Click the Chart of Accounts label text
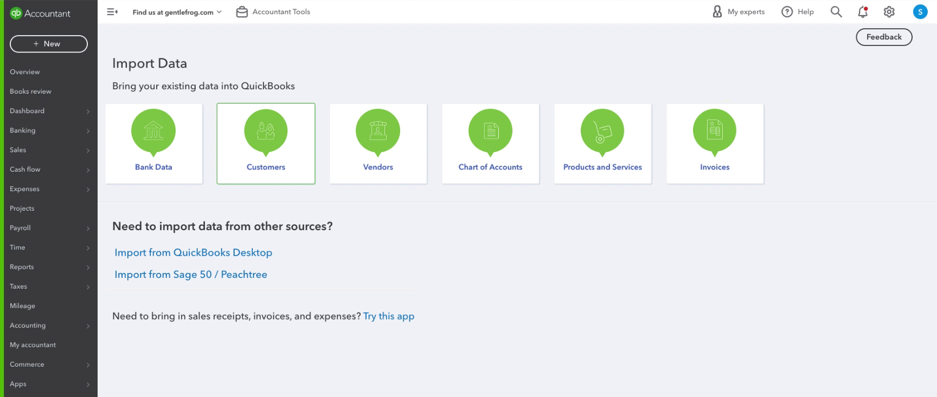The width and height of the screenshot is (937, 397). [x=491, y=167]
